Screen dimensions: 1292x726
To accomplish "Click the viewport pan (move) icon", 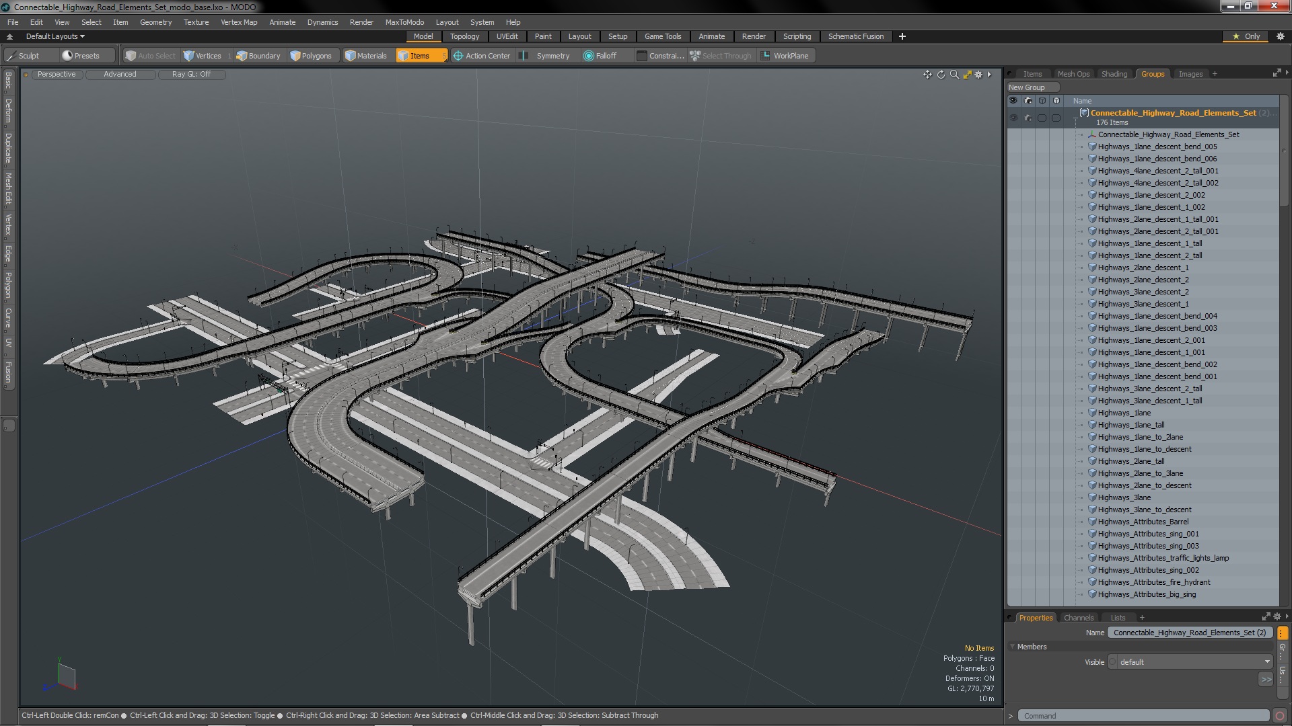I will click(927, 75).
